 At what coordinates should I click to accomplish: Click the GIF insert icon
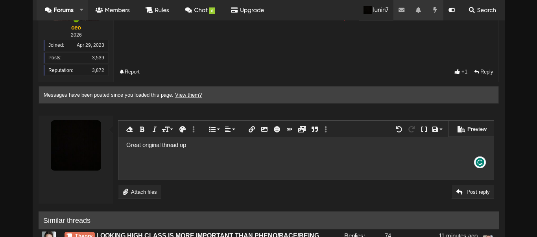(x=290, y=129)
